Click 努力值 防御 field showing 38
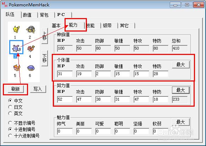Image resolution: width=206 pixels, height=146 pixels. coord(103,99)
